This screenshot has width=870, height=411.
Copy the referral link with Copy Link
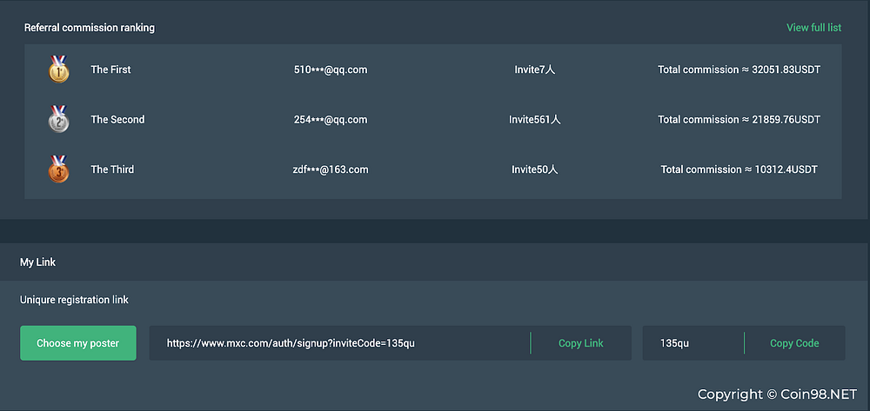point(580,343)
